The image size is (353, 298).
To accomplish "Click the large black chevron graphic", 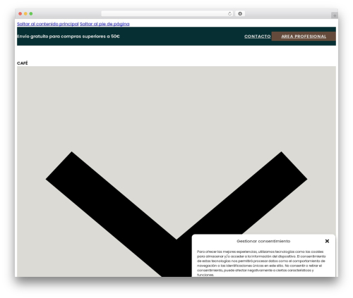I will [x=176, y=214].
